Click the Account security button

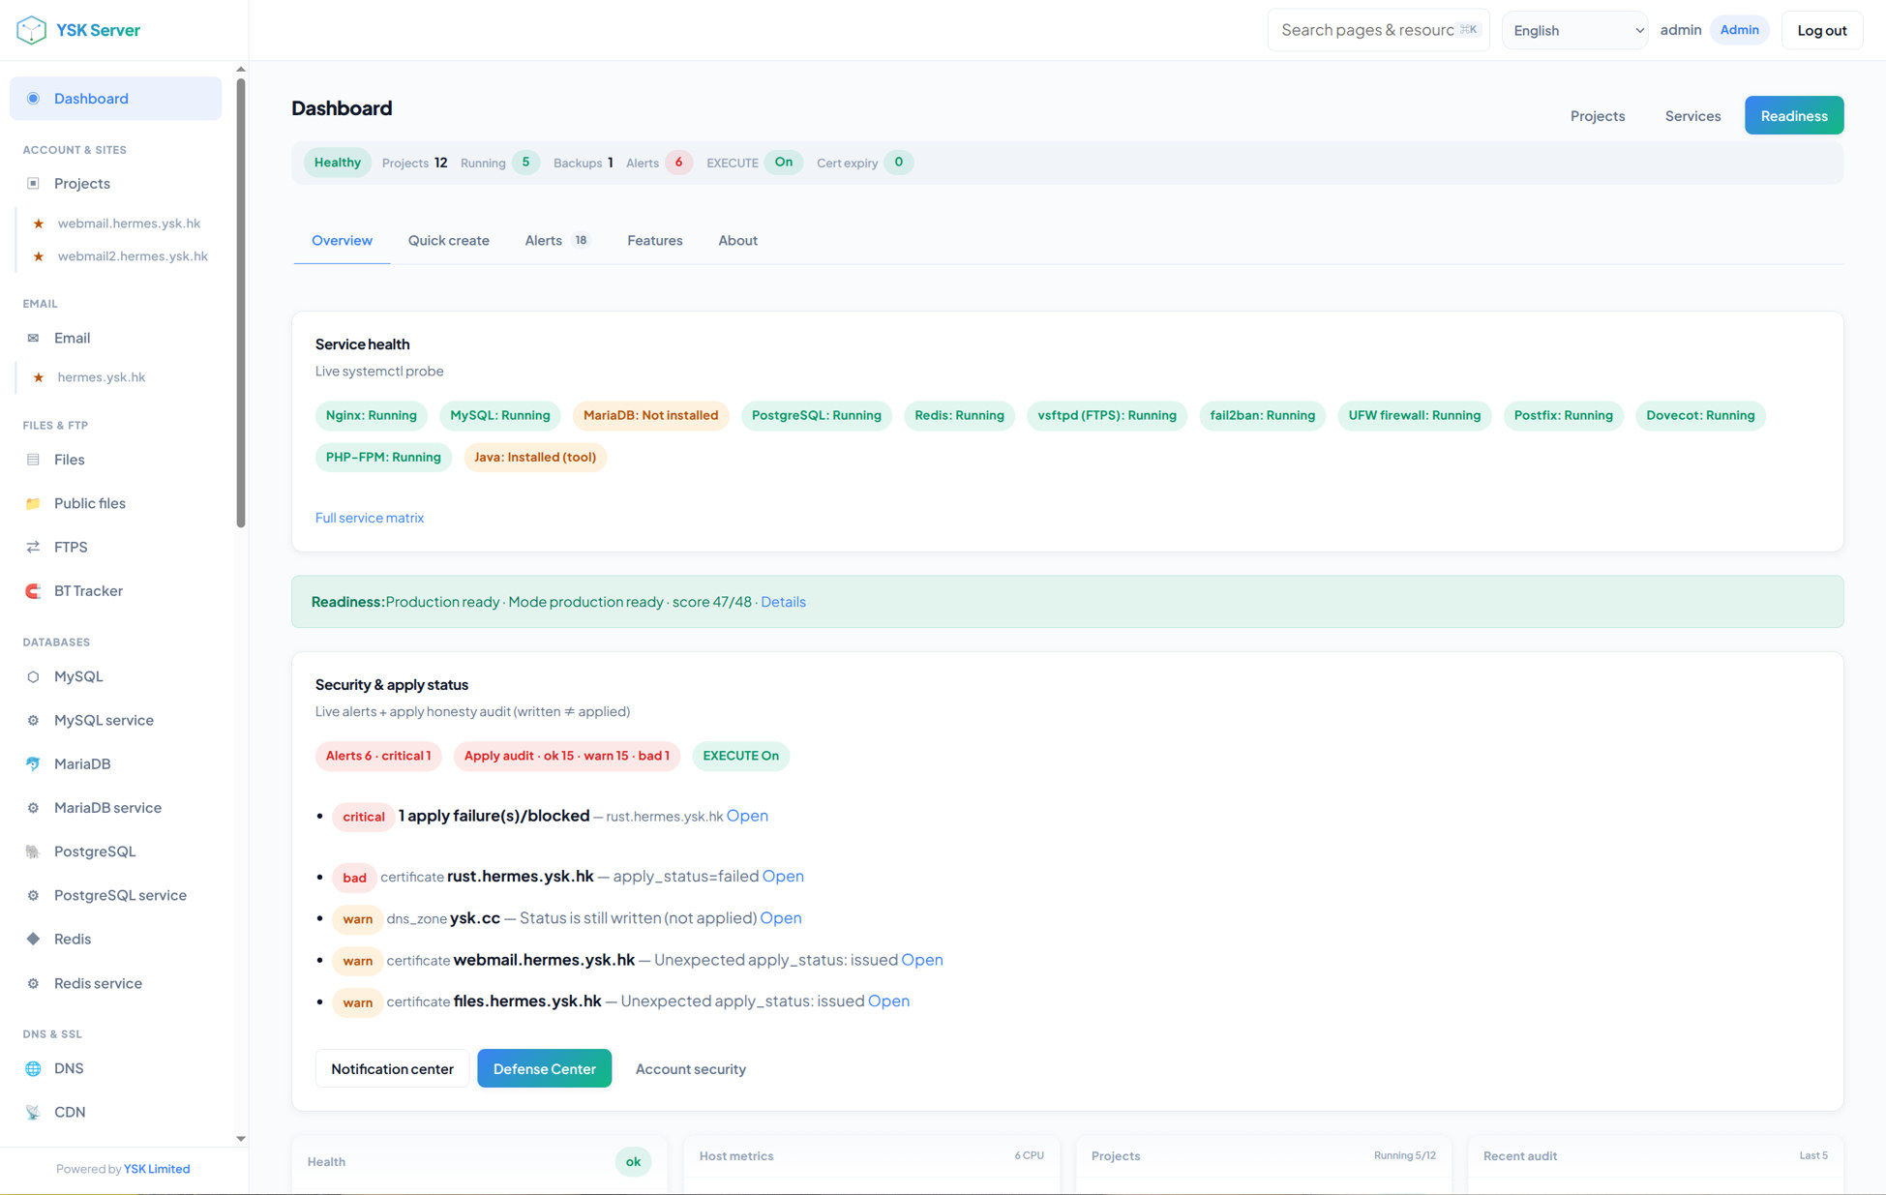[x=690, y=1069]
